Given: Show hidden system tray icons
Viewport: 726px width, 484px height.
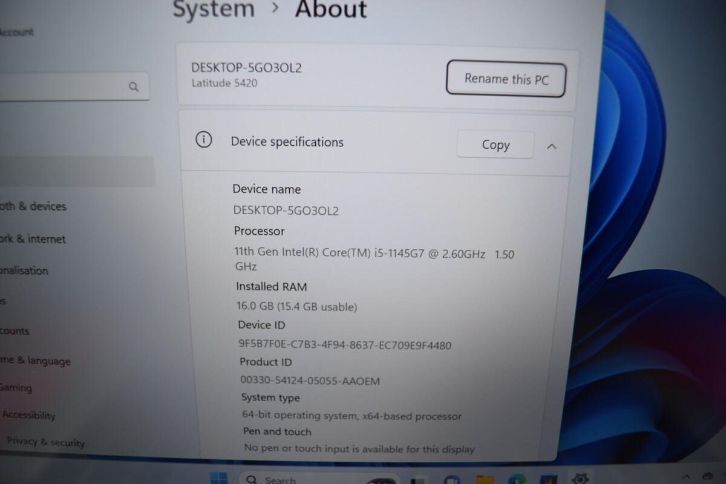Looking at the screenshot, I should tap(687, 477).
